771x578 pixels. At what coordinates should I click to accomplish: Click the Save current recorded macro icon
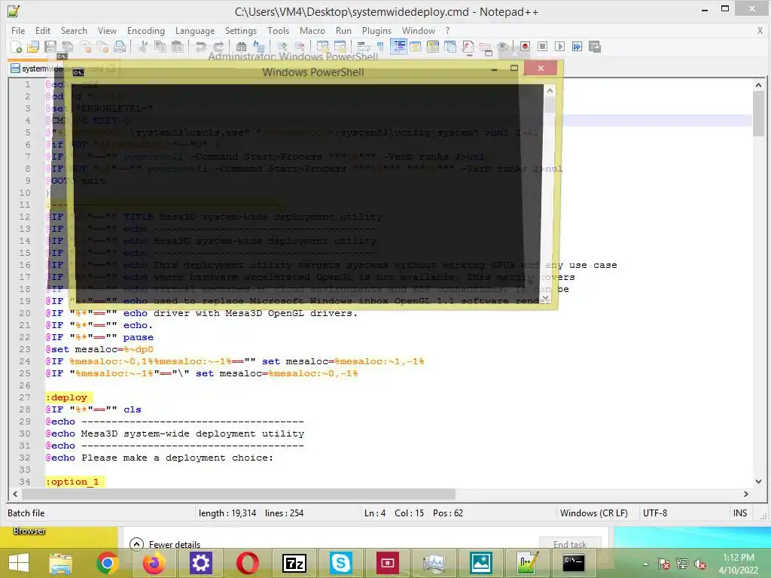595,47
